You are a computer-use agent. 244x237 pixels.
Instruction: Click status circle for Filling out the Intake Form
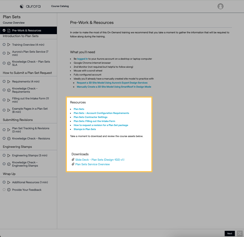point(4,100)
